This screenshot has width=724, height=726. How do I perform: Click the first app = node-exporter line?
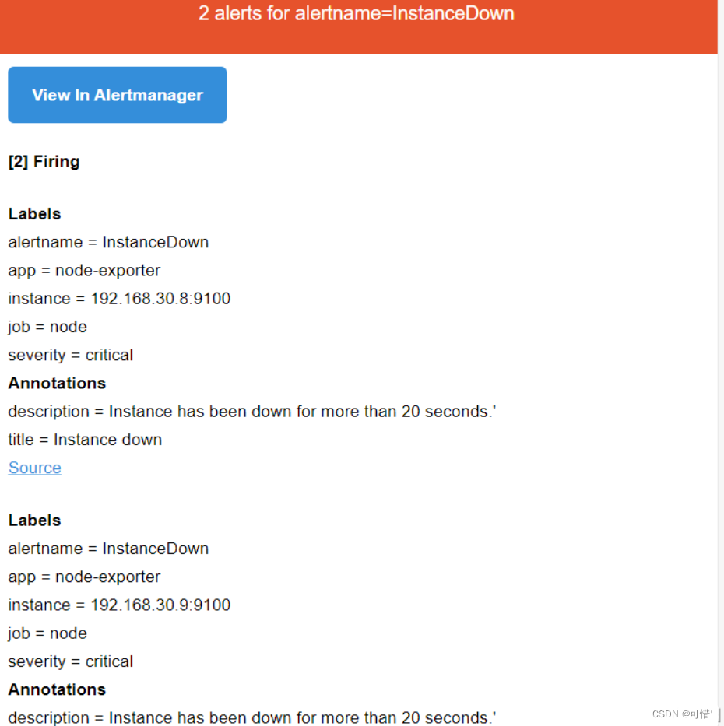coord(84,270)
